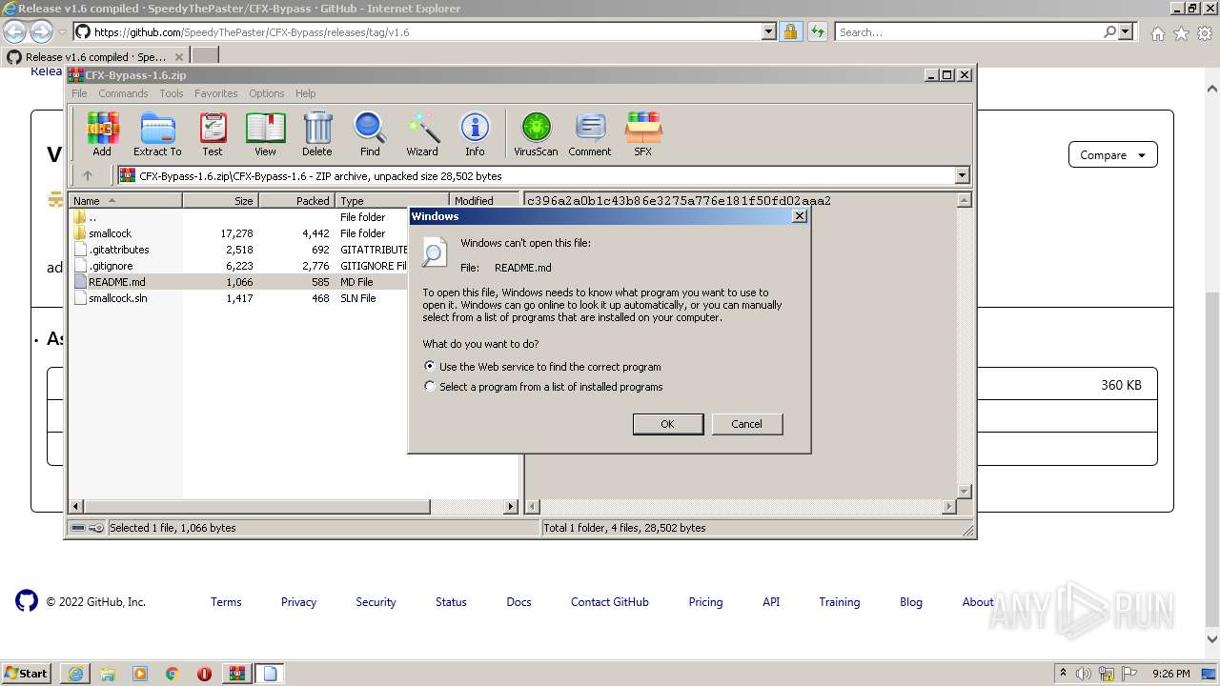1220x686 pixels.
Task: Launch the Wizard wand tool
Action: (x=422, y=133)
